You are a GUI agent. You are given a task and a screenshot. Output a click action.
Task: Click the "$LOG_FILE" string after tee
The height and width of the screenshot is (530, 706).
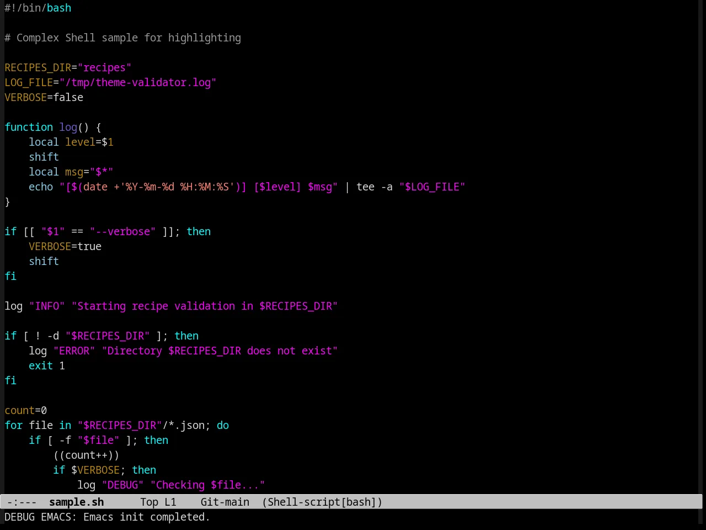[x=432, y=187]
